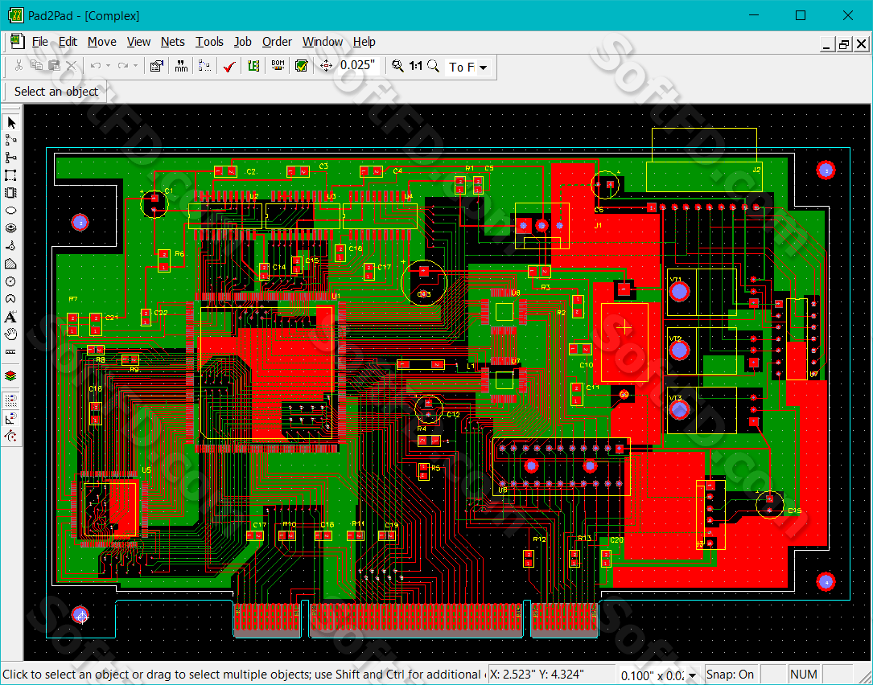The width and height of the screenshot is (873, 685).
Task: Click the zoom out magnifier icon
Action: [397, 66]
